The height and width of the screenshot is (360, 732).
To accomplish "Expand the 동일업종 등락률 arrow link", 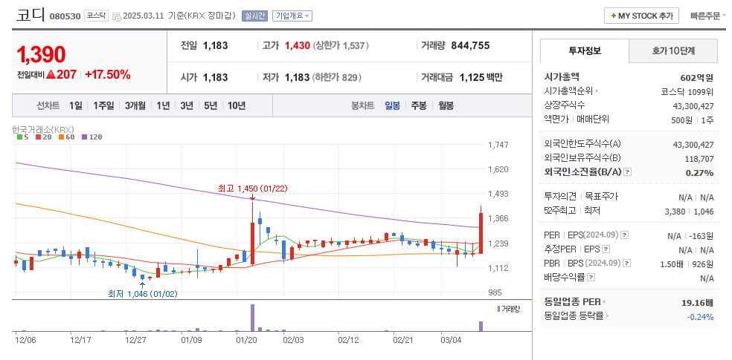I will (607, 316).
